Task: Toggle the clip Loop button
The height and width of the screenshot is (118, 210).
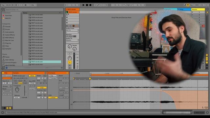Action: coord(42,88)
